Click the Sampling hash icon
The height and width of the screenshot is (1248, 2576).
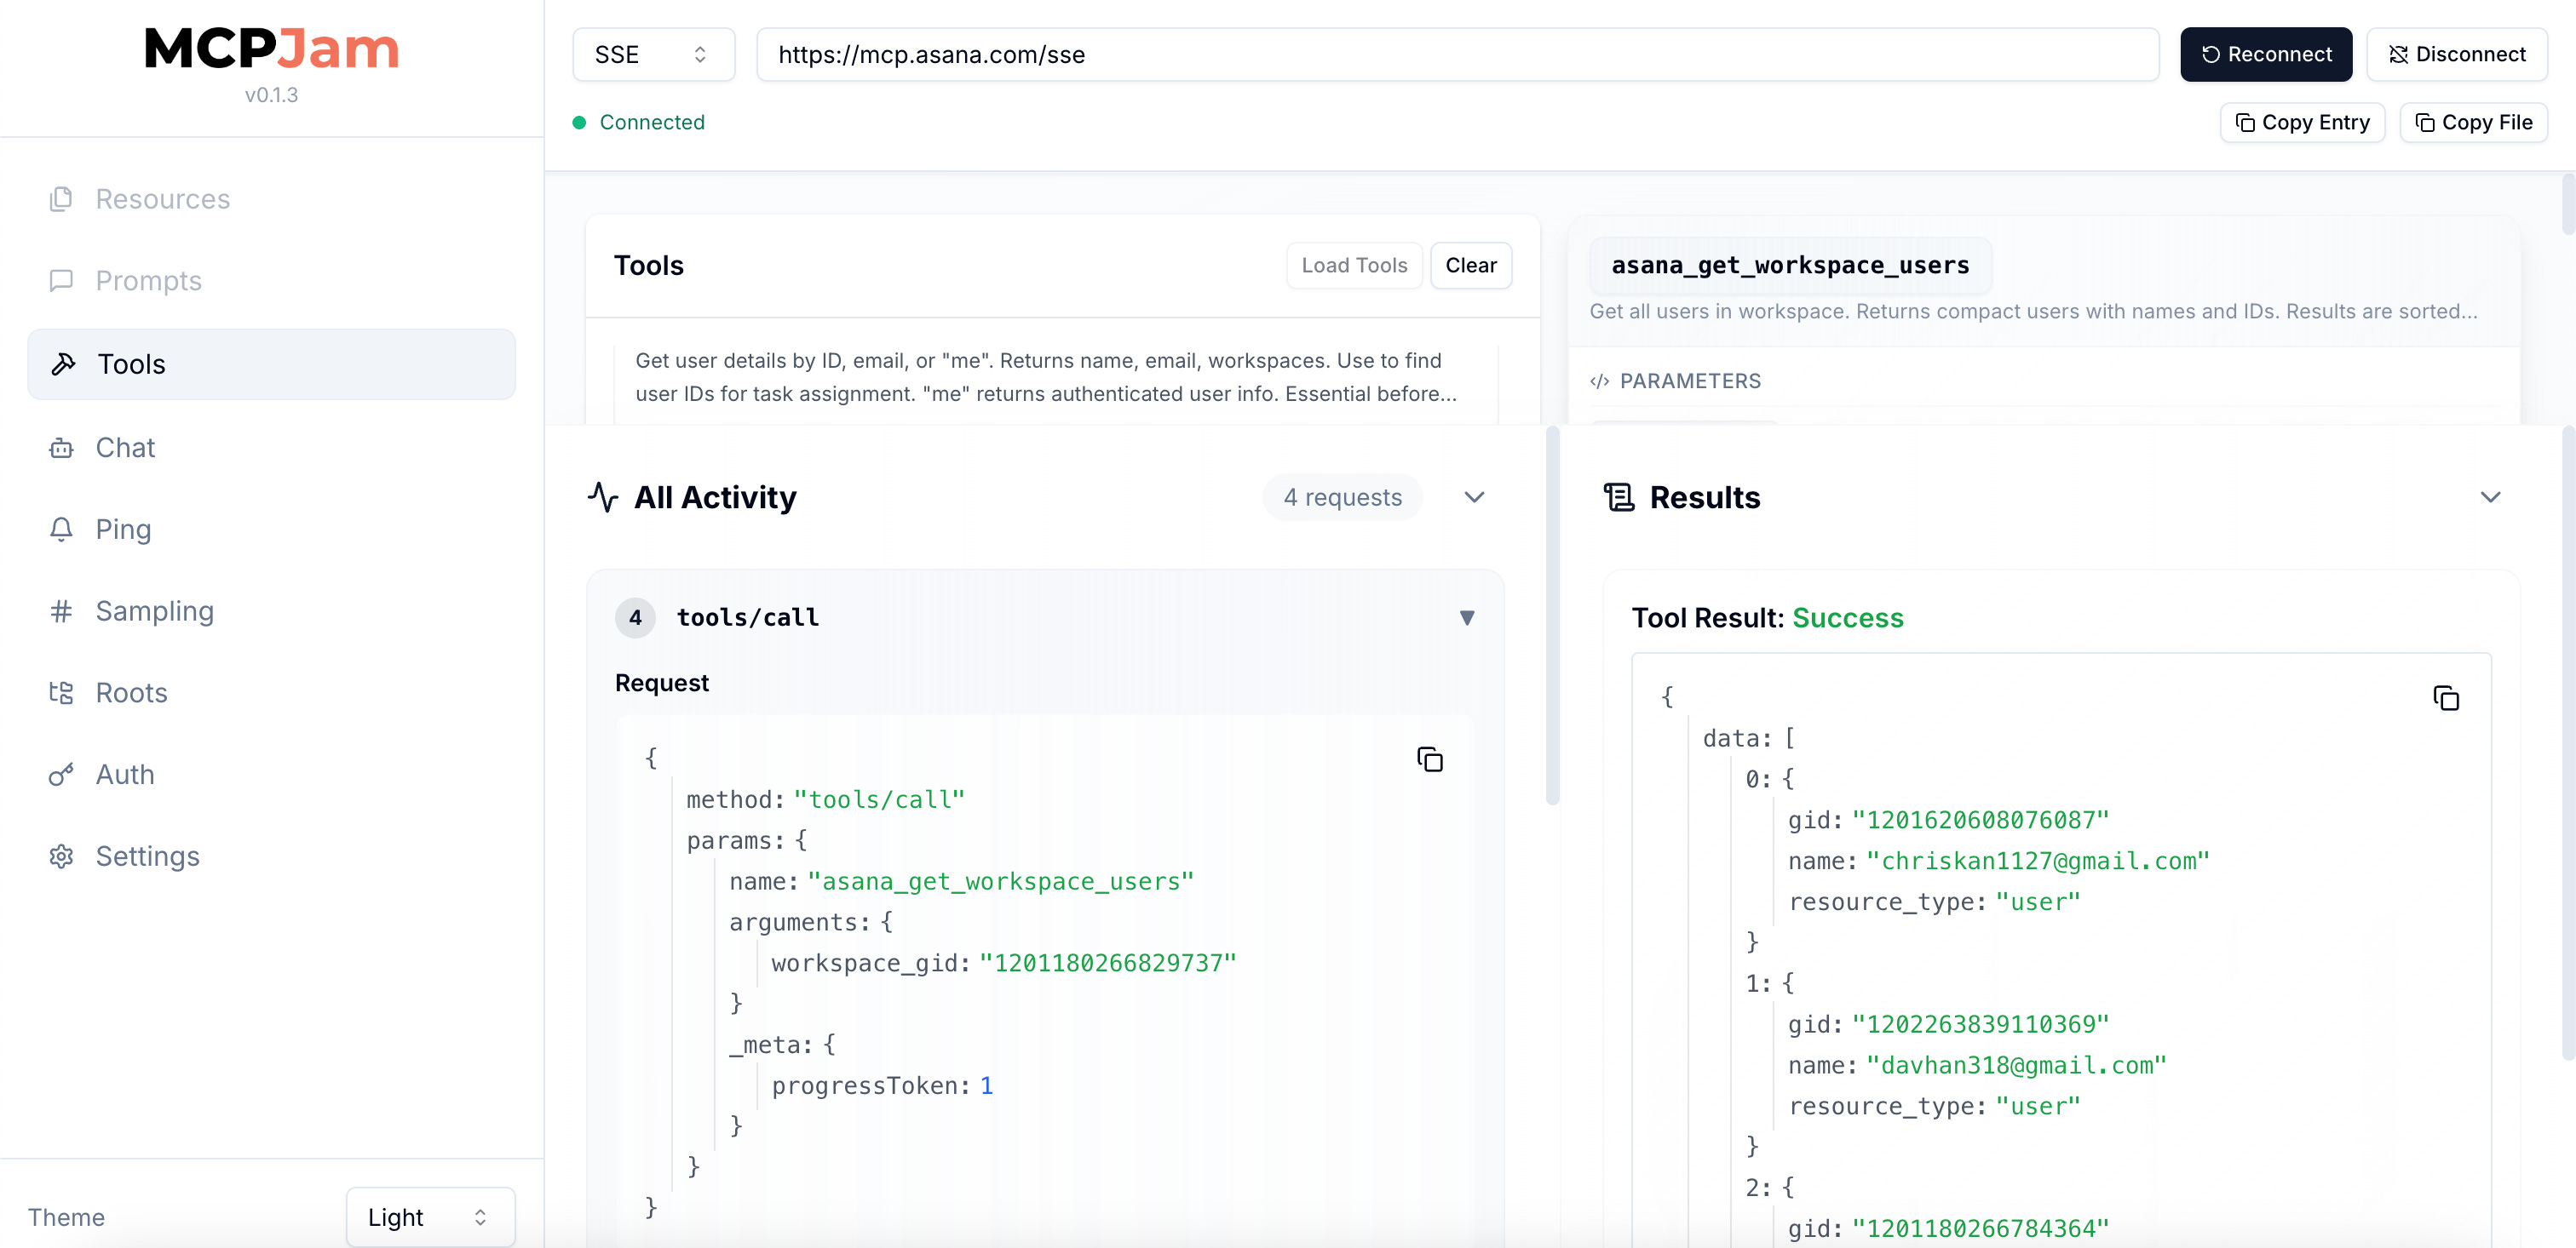click(x=61, y=610)
